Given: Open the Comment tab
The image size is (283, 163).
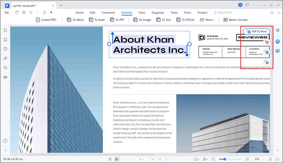Looking at the screenshot, I should coord(108,13).
